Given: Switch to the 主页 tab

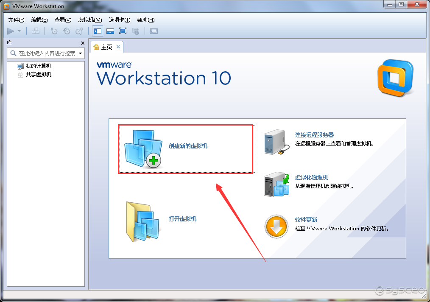Looking at the screenshot, I should pos(107,47).
